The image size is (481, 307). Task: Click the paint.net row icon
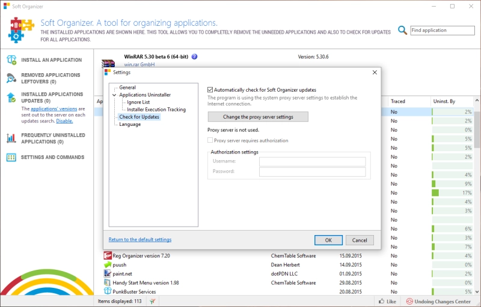[x=108, y=273]
